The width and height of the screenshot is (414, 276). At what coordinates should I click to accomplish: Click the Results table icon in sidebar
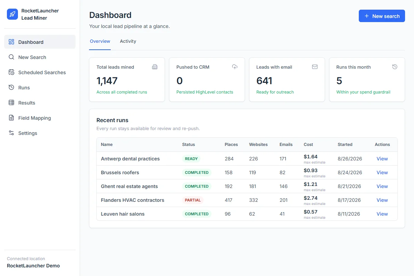[x=11, y=102]
